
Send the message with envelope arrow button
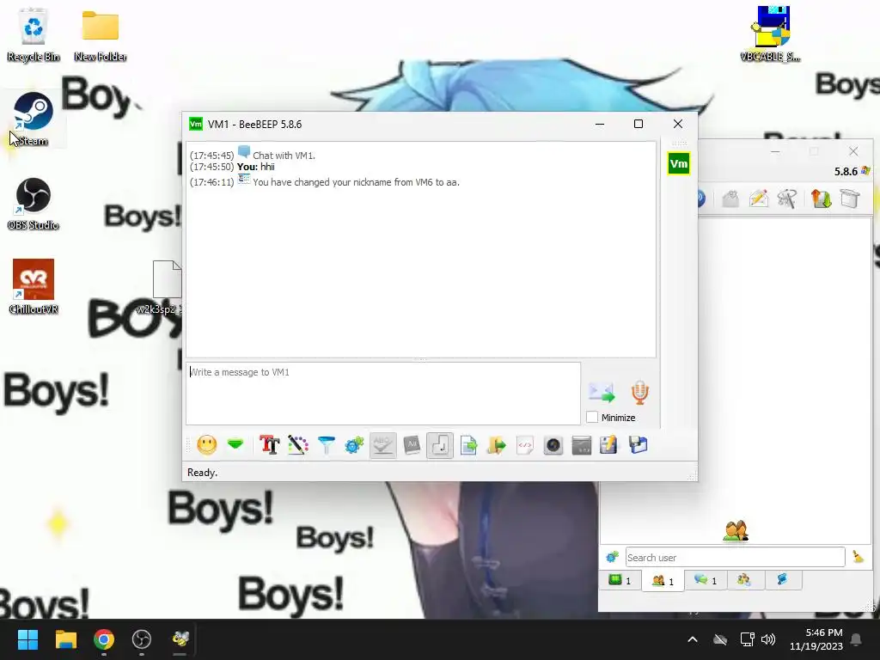click(601, 392)
